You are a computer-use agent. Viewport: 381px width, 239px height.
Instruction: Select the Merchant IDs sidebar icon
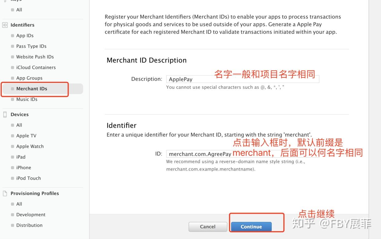[x=13, y=88]
